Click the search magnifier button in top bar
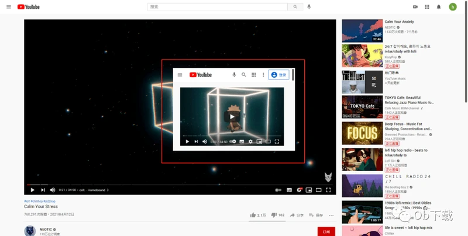This screenshot has height=236, width=468. coord(295,7)
